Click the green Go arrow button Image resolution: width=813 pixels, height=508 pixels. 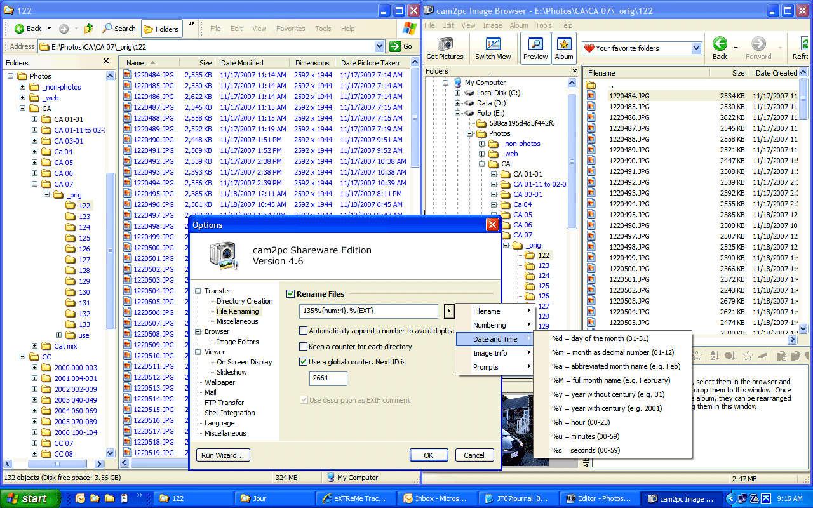[394, 46]
